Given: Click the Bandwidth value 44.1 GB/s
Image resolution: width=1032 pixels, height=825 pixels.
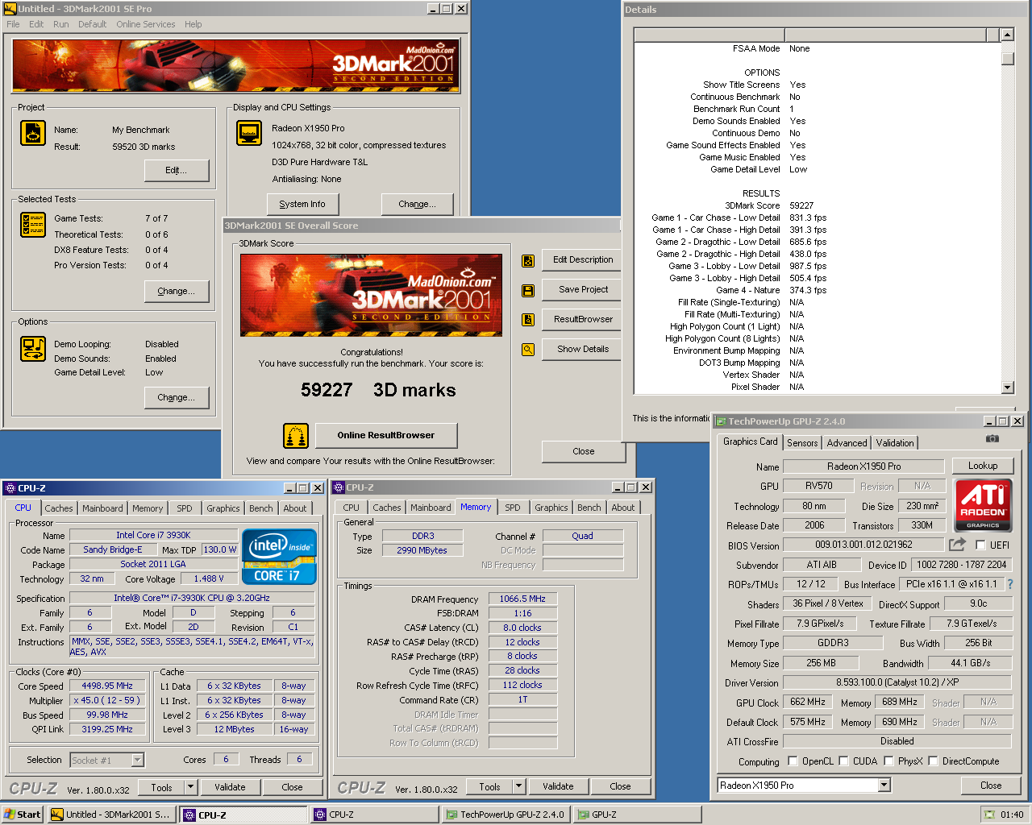Looking at the screenshot, I should tap(970, 663).
